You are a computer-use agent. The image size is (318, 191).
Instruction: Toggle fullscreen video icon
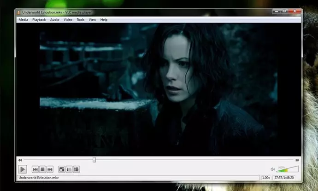[62, 169]
